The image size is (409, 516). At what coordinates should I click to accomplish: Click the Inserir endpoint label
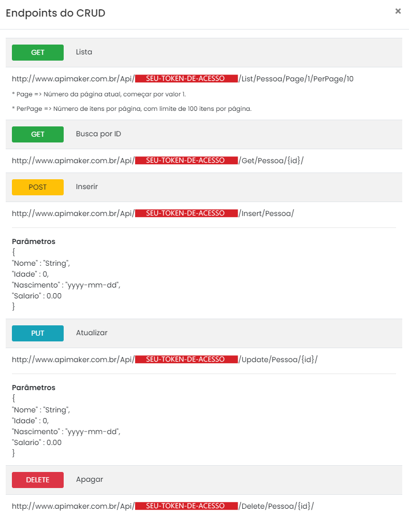[x=86, y=187]
